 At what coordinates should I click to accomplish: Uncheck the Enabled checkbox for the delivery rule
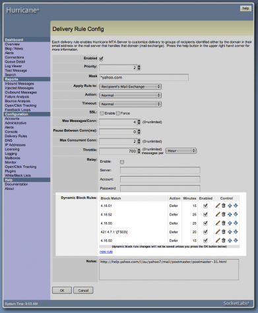pos(101,59)
